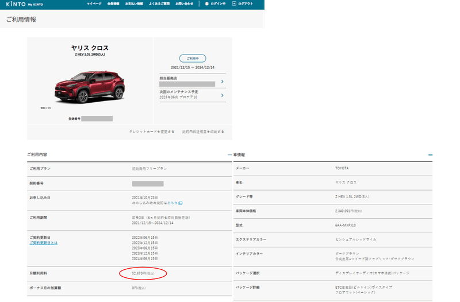Screen dimensions: 460x302
Task: Select the 2,349,091円 vehicle price
Action: pyautogui.click(x=348, y=211)
